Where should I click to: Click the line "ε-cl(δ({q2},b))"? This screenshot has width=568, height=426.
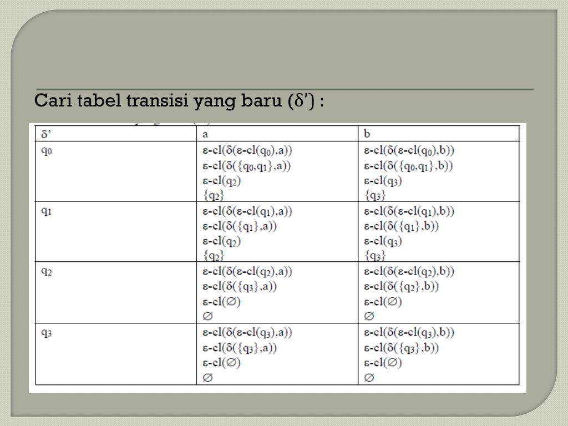pyautogui.click(x=402, y=287)
